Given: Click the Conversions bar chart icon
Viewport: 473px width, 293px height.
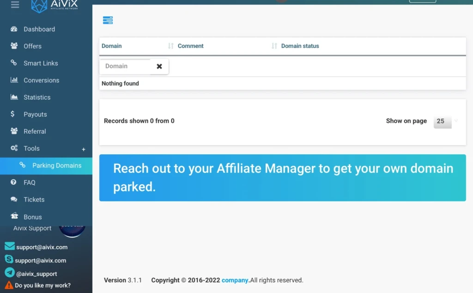Looking at the screenshot, I should point(14,80).
